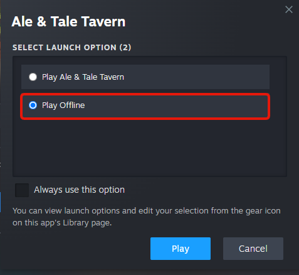Image resolution: width=299 pixels, height=275 pixels.
Task: Click empty right side of Play Offline row
Action: [177, 107]
